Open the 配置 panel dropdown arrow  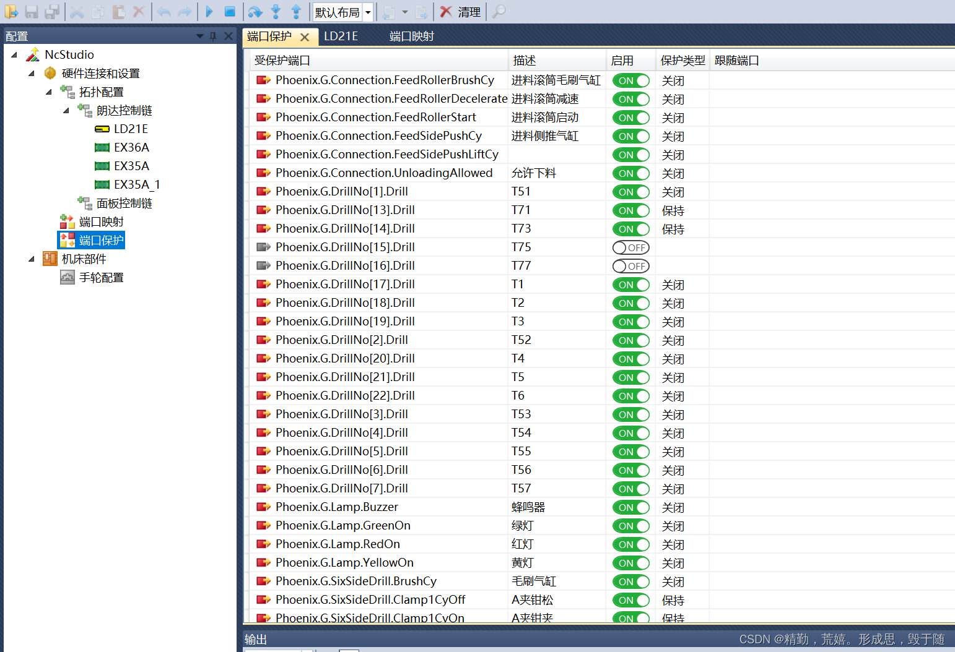[199, 36]
